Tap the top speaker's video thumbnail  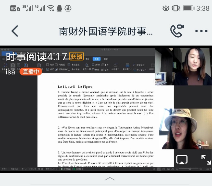[x=183, y=66]
